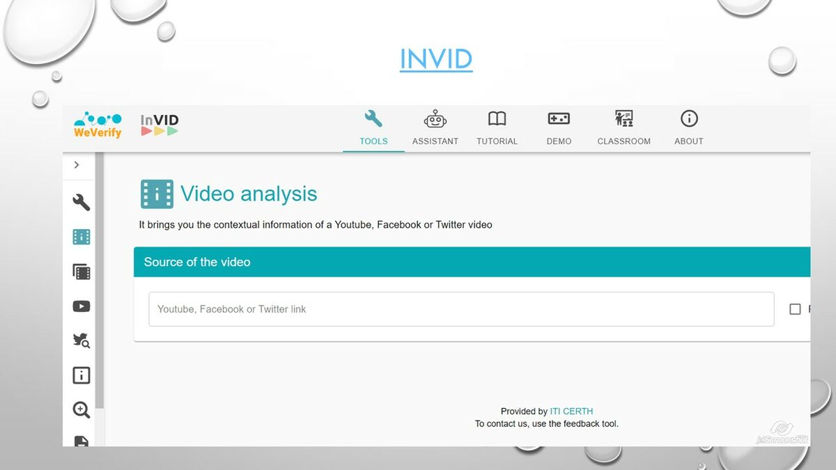Tick the checkbox beside the video link field
The width and height of the screenshot is (836, 470).
pyautogui.click(x=795, y=309)
